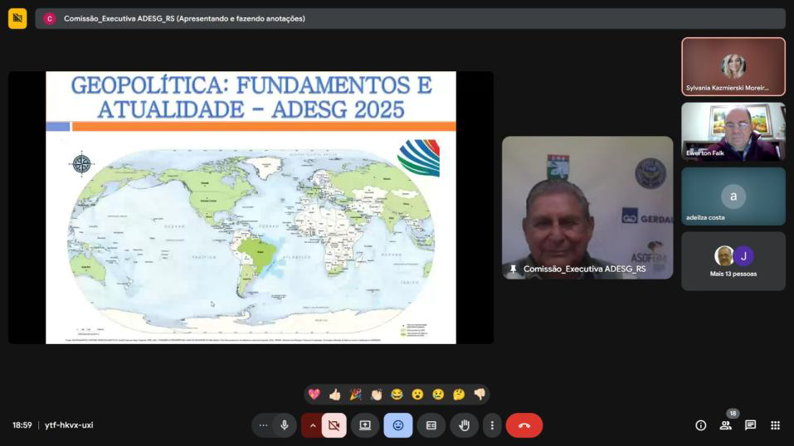
Task: Open the activities grid icon
Action: pyautogui.click(x=775, y=425)
